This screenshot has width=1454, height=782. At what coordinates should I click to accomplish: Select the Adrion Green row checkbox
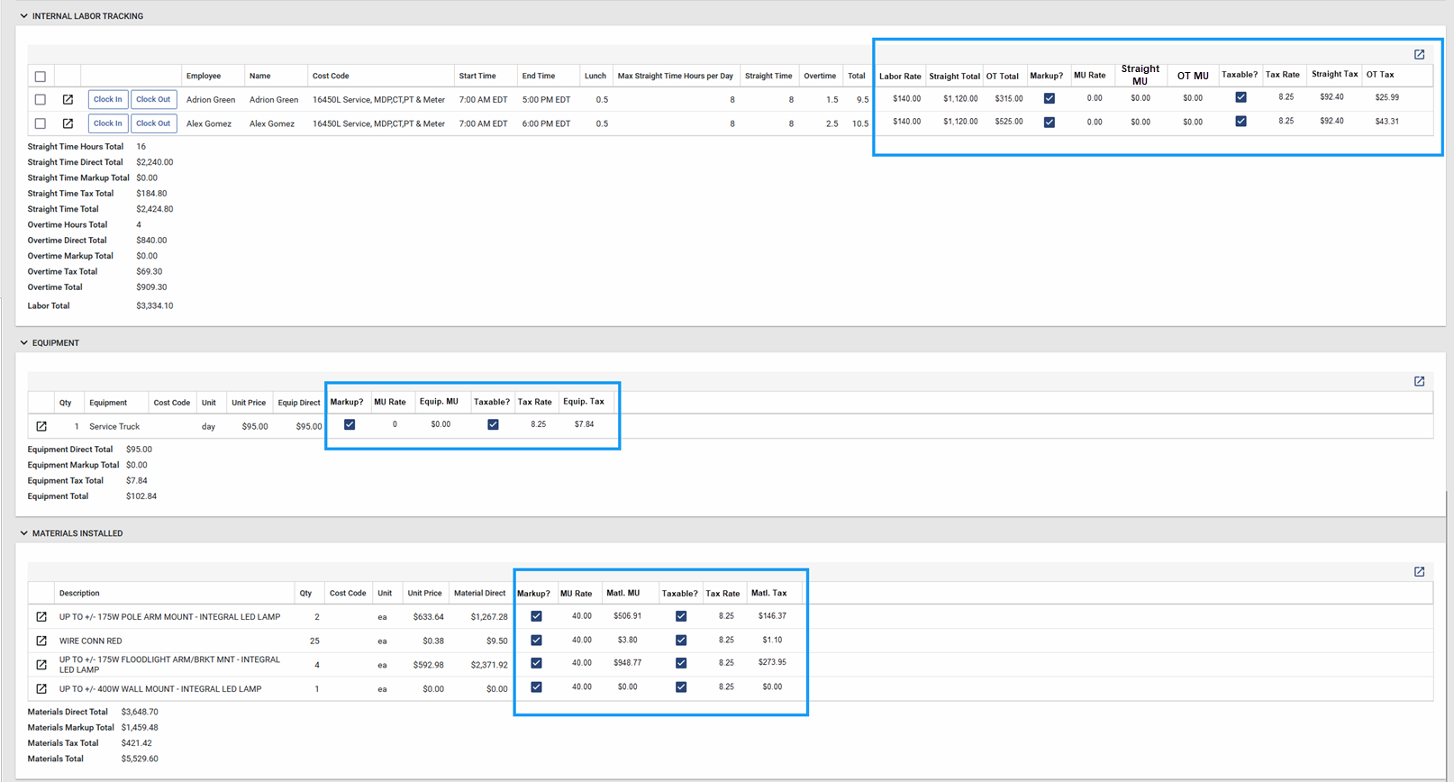point(41,100)
